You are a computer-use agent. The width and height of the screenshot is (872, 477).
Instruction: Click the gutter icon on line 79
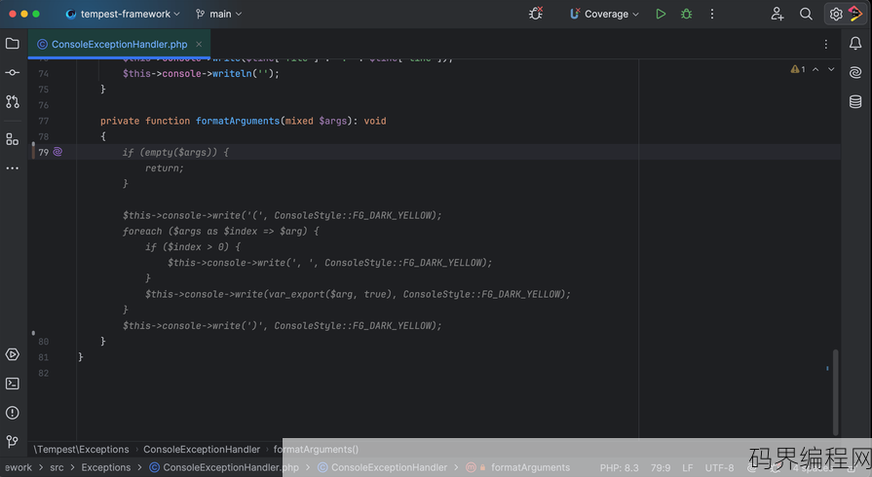pos(57,152)
